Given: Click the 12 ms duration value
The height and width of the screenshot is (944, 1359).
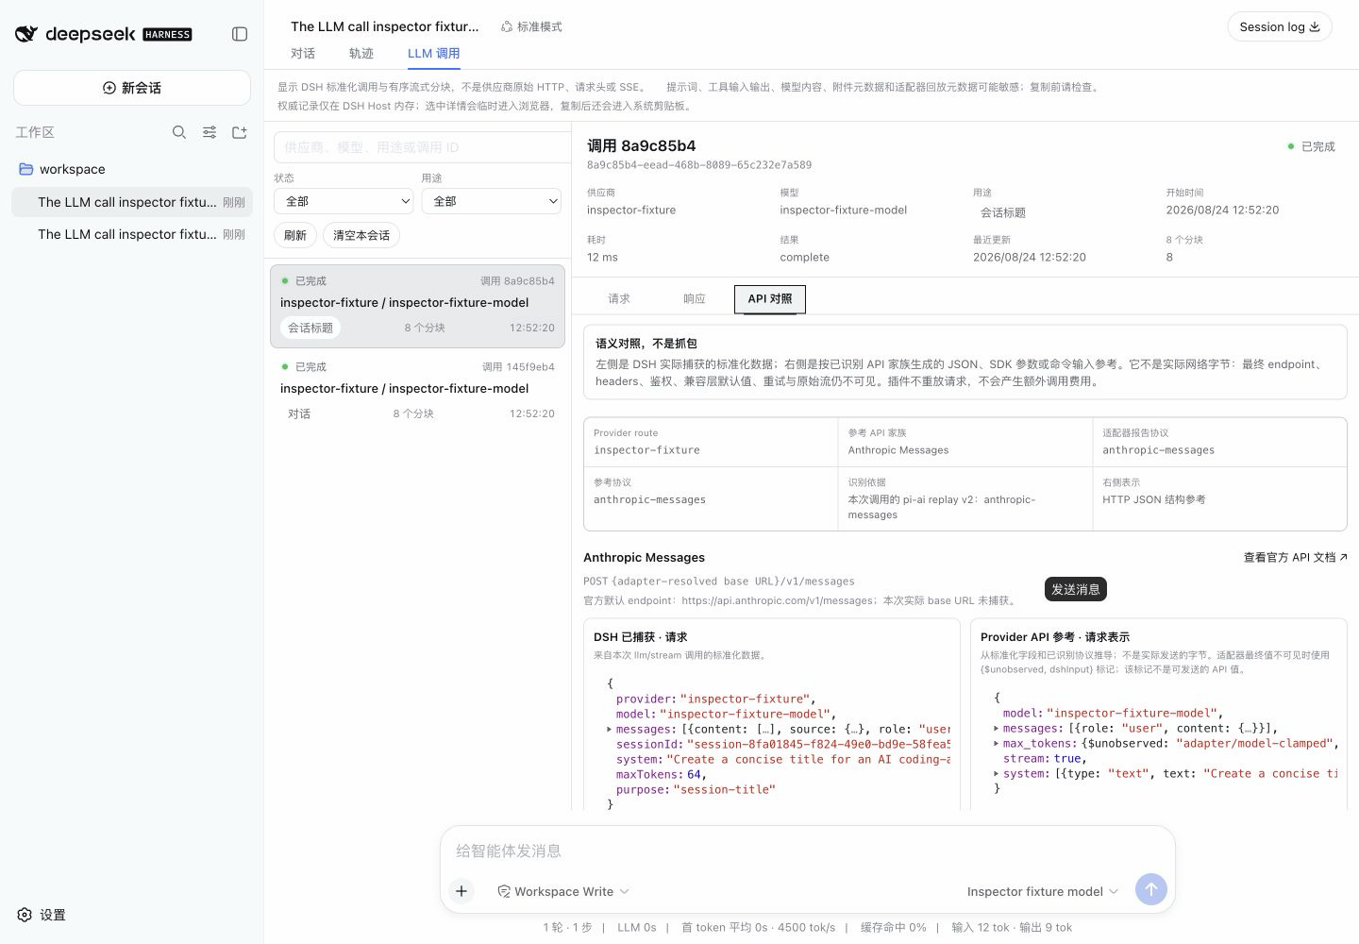Looking at the screenshot, I should pos(602,257).
